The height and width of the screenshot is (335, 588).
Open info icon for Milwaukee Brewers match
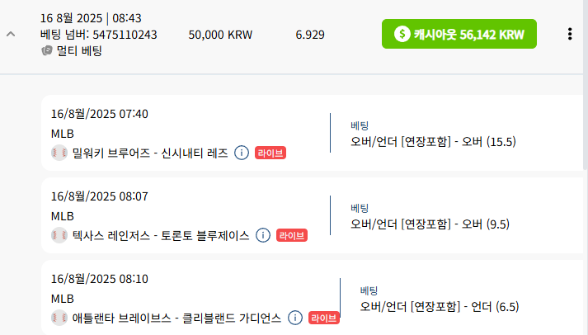[x=242, y=153]
